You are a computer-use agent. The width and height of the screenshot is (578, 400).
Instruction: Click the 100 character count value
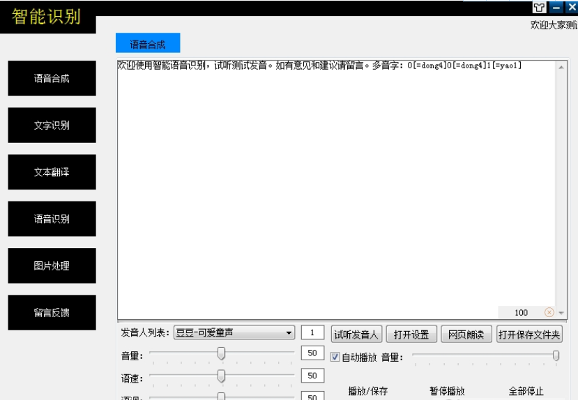pos(521,313)
